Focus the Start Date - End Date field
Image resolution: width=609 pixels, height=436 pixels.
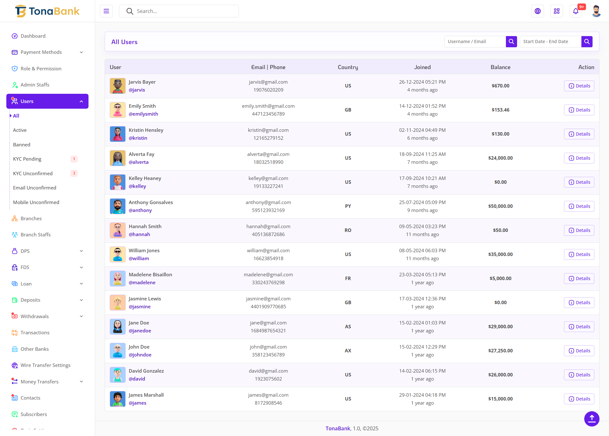click(550, 42)
